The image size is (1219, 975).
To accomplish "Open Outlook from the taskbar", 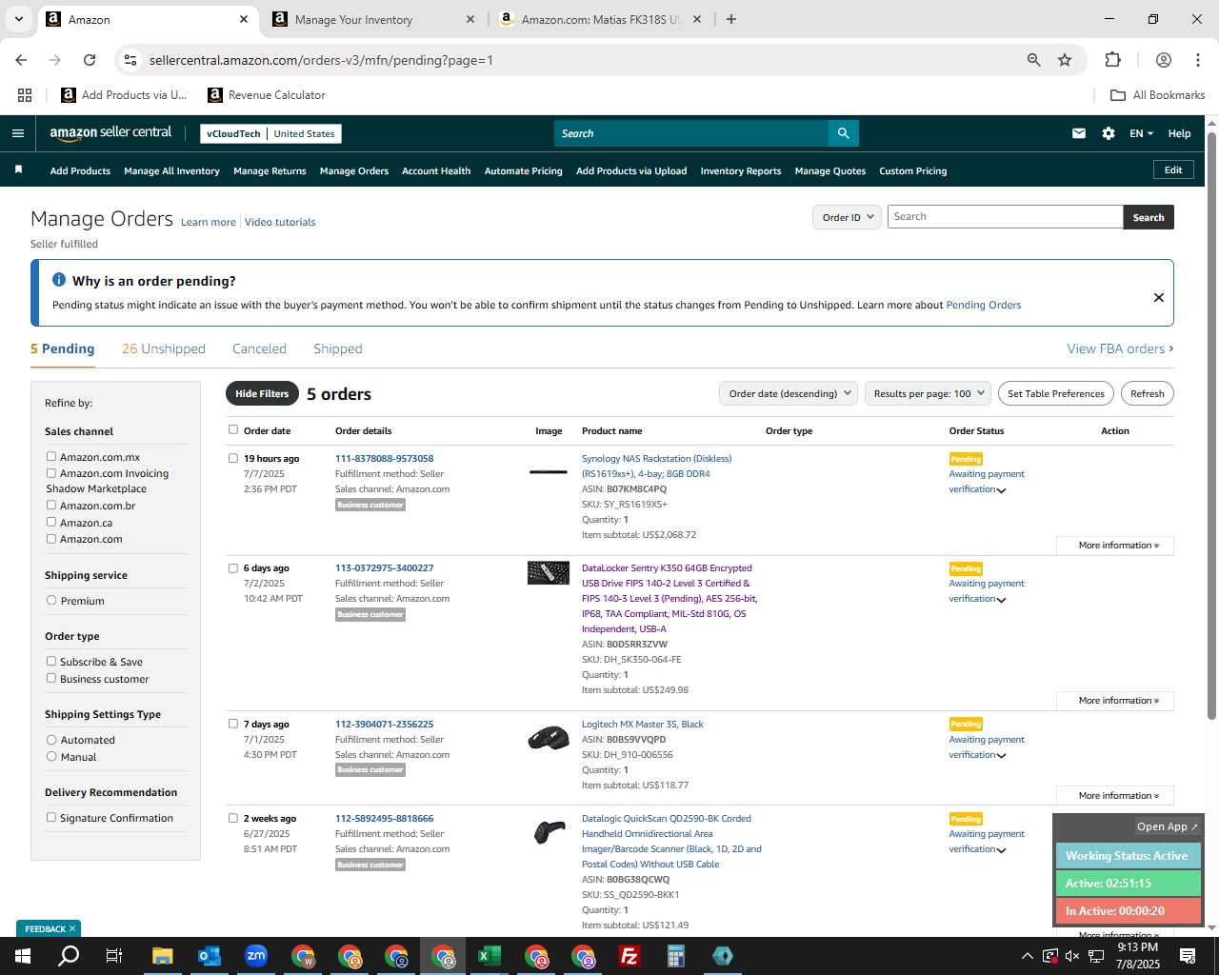I will (209, 956).
